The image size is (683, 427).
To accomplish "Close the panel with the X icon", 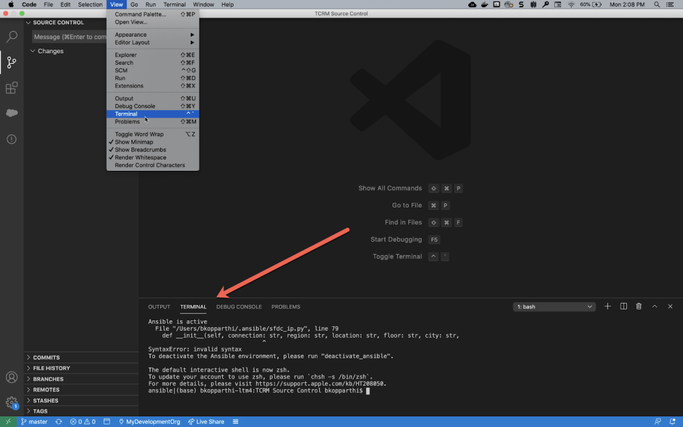I will [x=670, y=306].
